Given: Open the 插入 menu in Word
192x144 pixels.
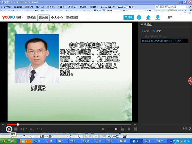Looking at the screenshot, I should point(40,7).
